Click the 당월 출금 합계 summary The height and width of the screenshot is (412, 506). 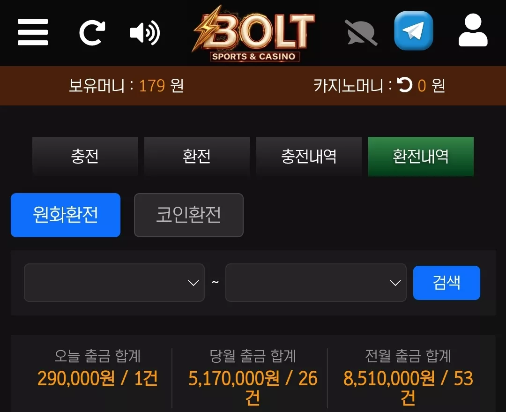253,377
